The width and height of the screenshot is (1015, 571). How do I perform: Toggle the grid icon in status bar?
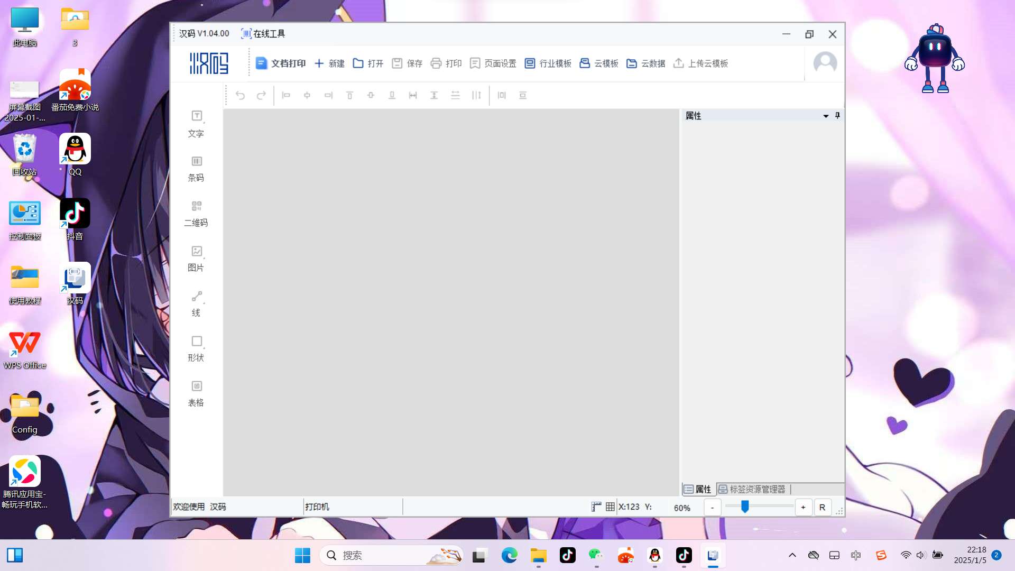[610, 506]
